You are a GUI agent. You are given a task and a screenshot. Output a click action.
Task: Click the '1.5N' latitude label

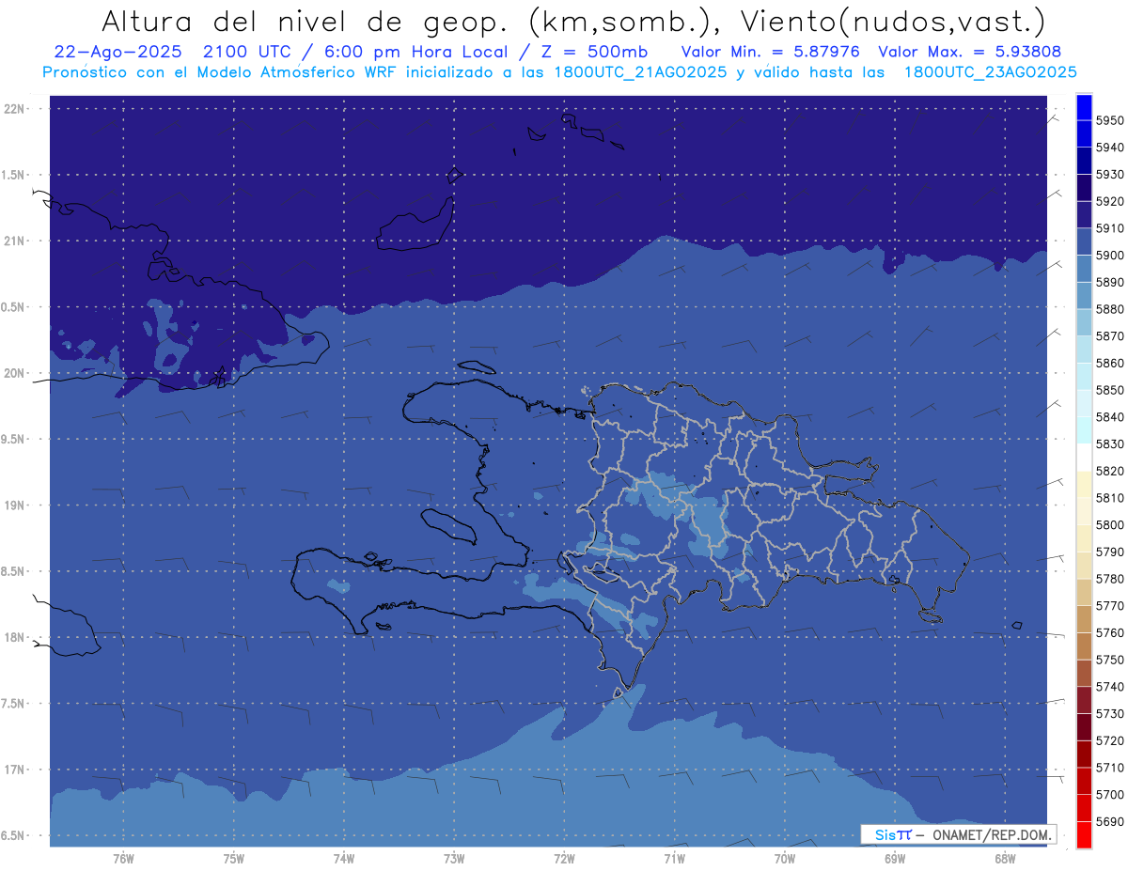pos(15,175)
